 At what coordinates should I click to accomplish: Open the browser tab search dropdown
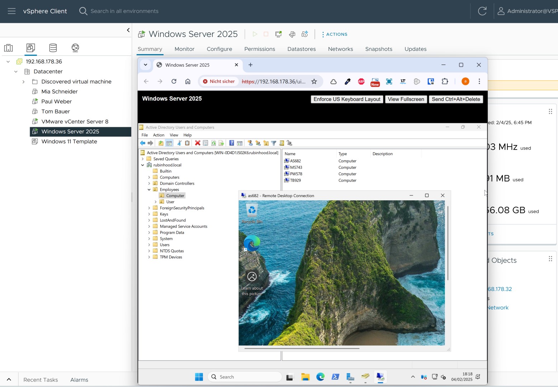point(145,65)
